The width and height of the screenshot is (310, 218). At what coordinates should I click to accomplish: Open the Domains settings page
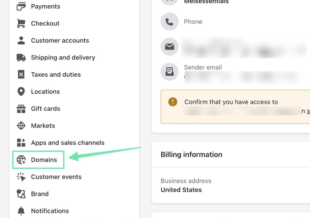(45, 160)
